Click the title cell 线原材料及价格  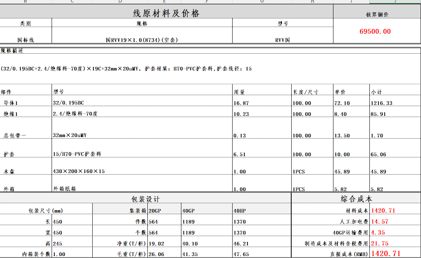point(166,14)
